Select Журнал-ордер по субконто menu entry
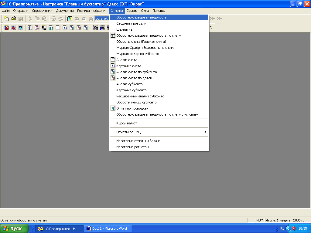This screenshot has height=233, width=311. (x=159, y=54)
